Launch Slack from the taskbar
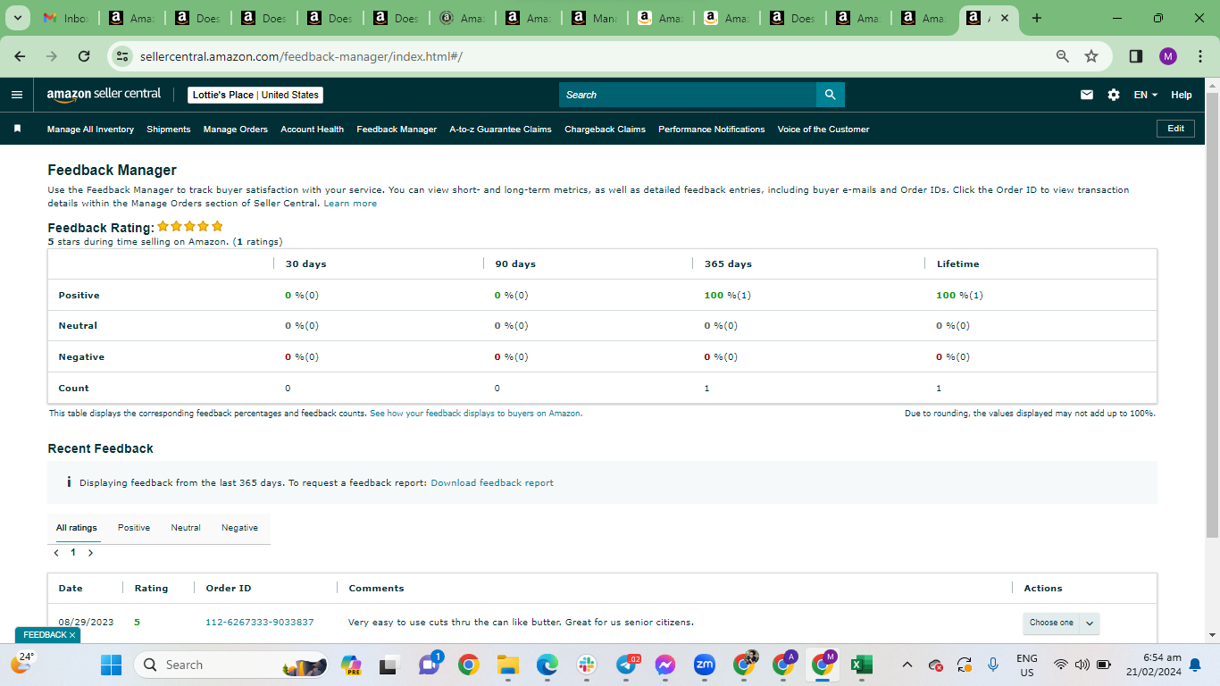The width and height of the screenshot is (1220, 686). click(x=587, y=665)
